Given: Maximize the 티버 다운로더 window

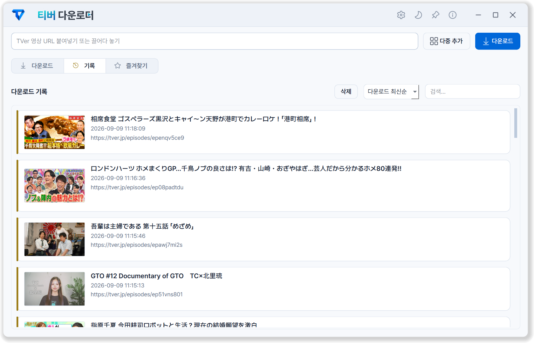Looking at the screenshot, I should pos(496,15).
